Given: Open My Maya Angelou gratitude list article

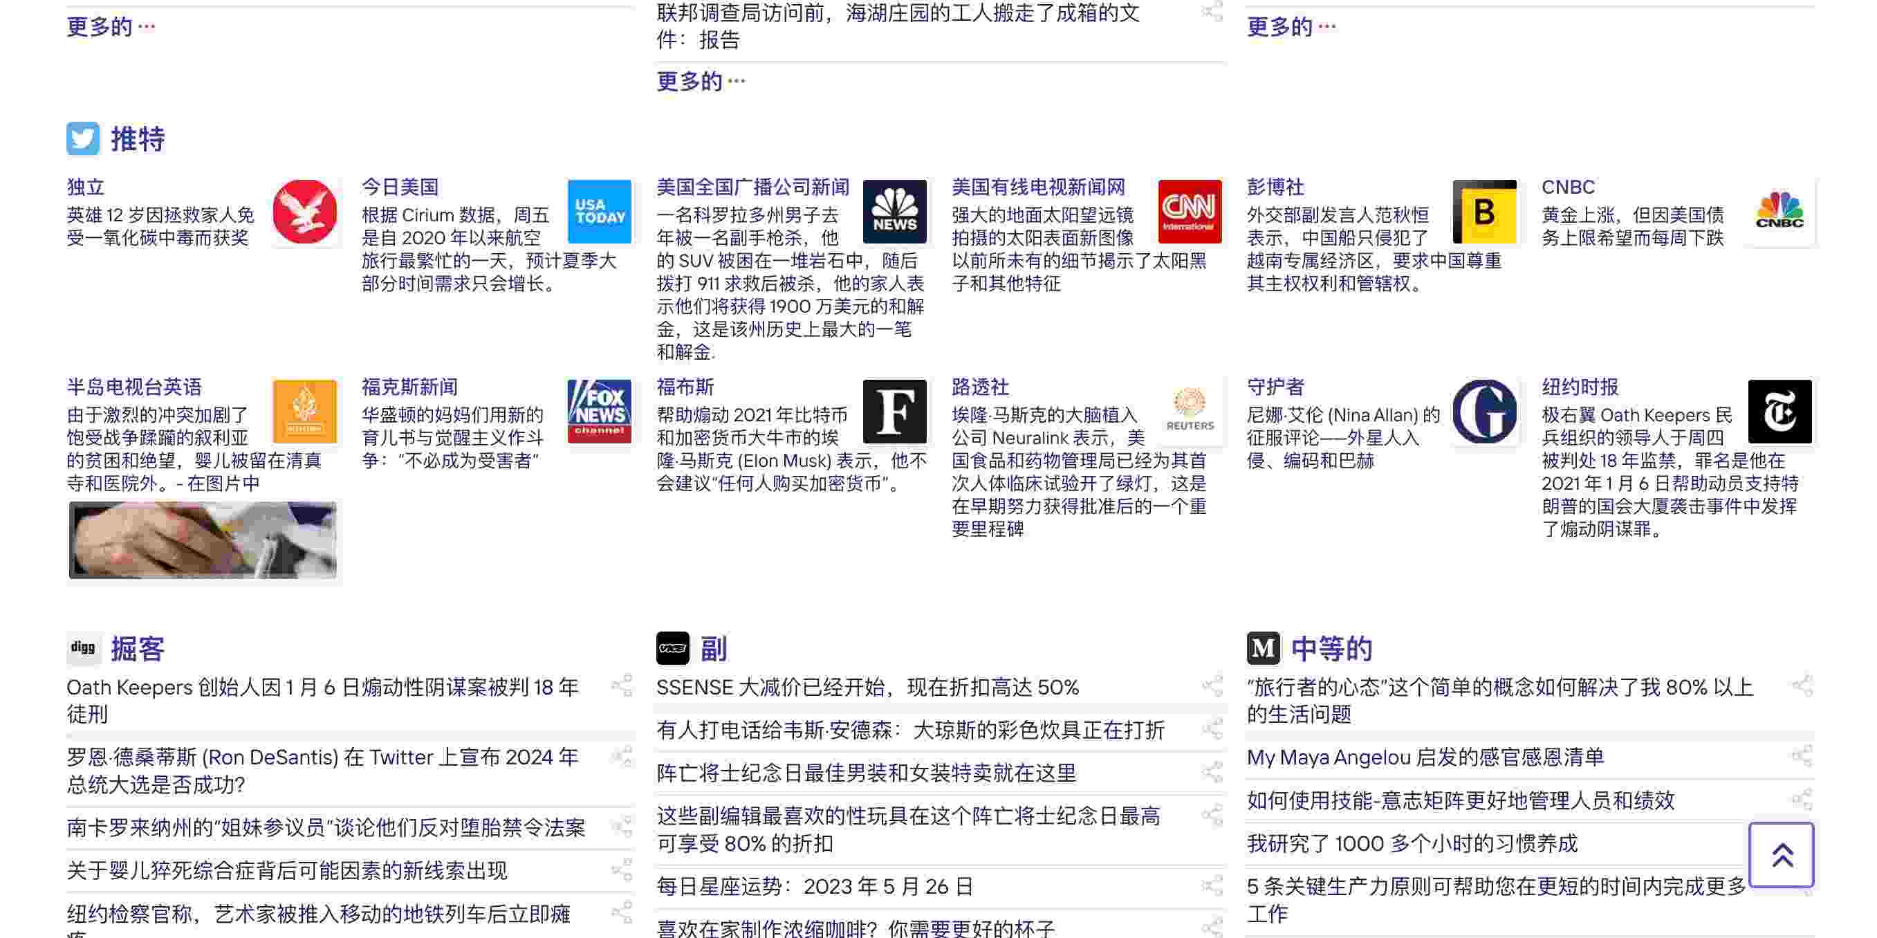Looking at the screenshot, I should [x=1425, y=757].
